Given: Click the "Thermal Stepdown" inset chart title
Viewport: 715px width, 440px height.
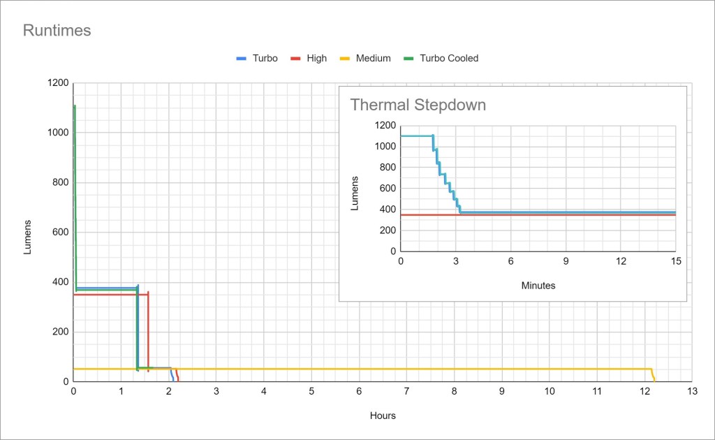Looking at the screenshot, I should pyautogui.click(x=418, y=105).
